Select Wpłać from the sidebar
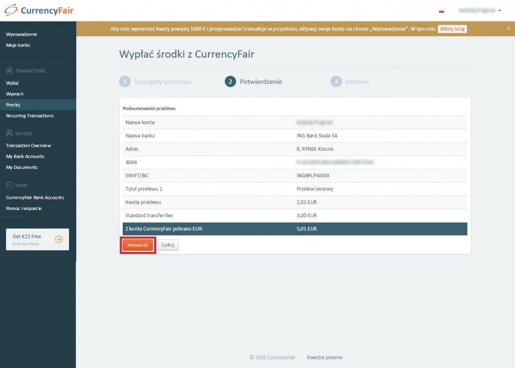This screenshot has height=368, width=515. 12,83
